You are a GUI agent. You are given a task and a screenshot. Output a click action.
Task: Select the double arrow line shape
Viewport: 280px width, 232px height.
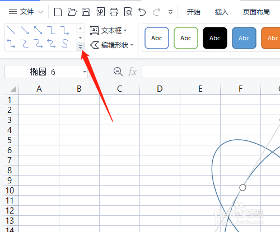pyautogui.click(x=38, y=30)
